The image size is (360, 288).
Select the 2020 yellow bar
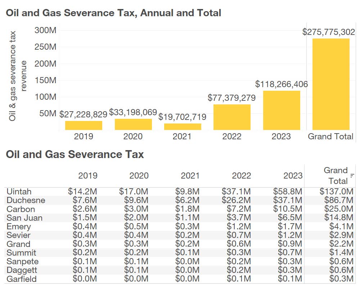tap(133, 124)
